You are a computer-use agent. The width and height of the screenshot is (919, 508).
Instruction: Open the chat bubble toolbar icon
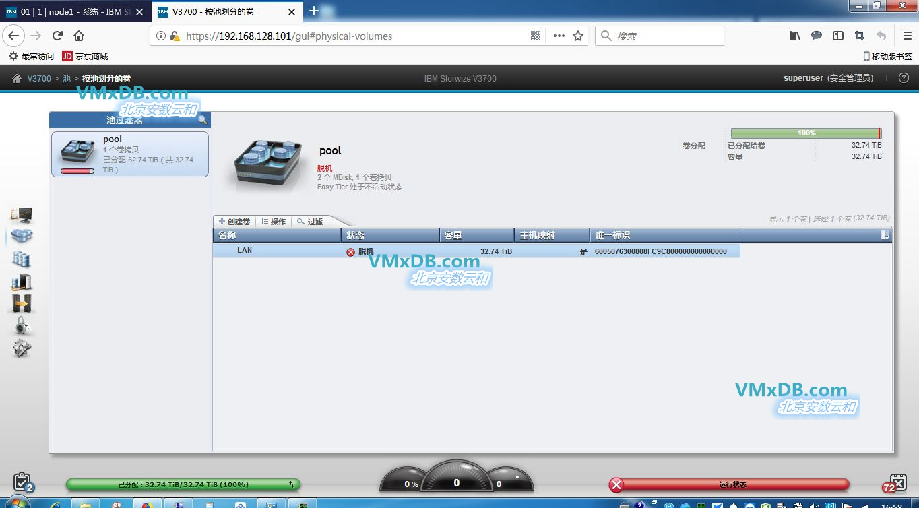(x=817, y=36)
